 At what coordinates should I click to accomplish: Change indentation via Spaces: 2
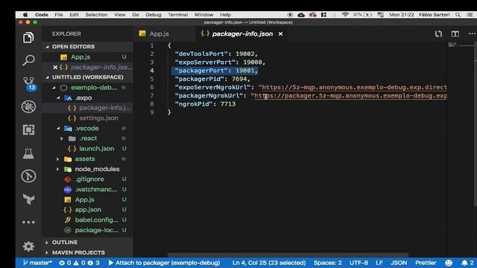[x=328, y=263]
